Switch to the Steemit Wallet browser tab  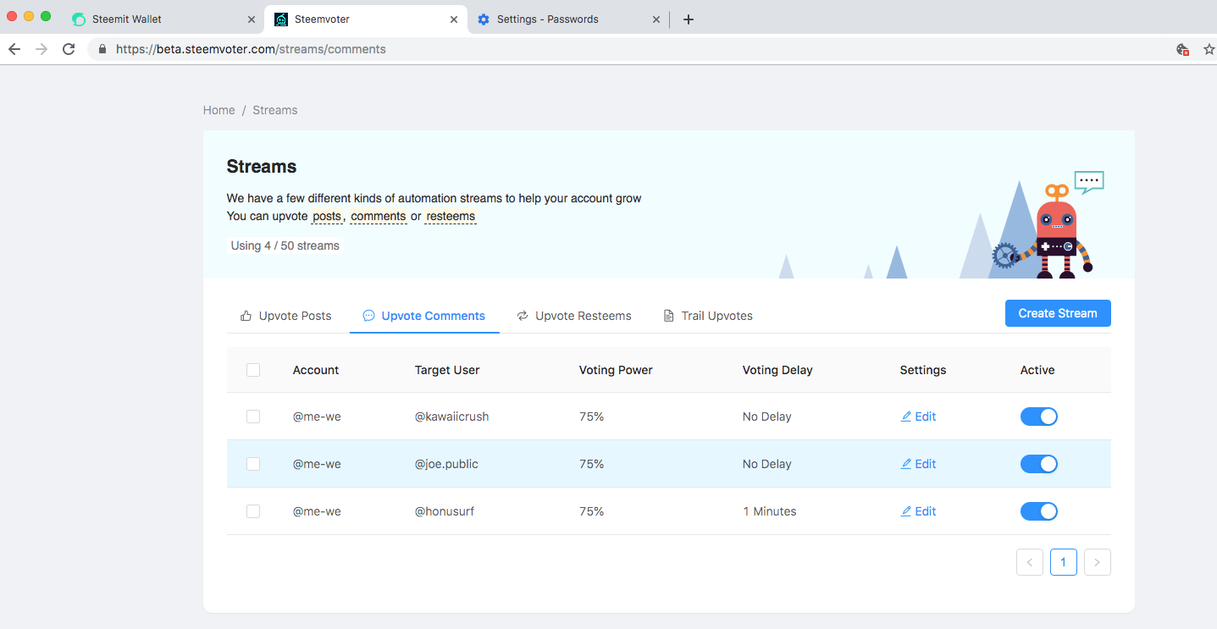[163, 19]
